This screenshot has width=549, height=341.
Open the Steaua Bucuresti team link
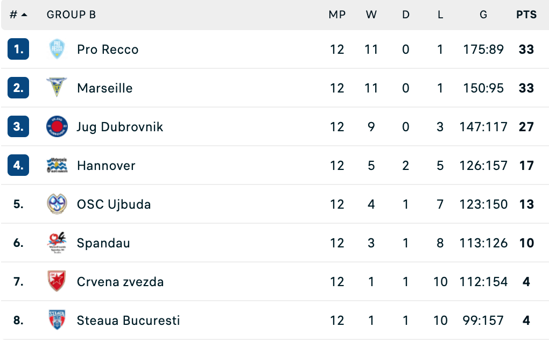(x=128, y=321)
